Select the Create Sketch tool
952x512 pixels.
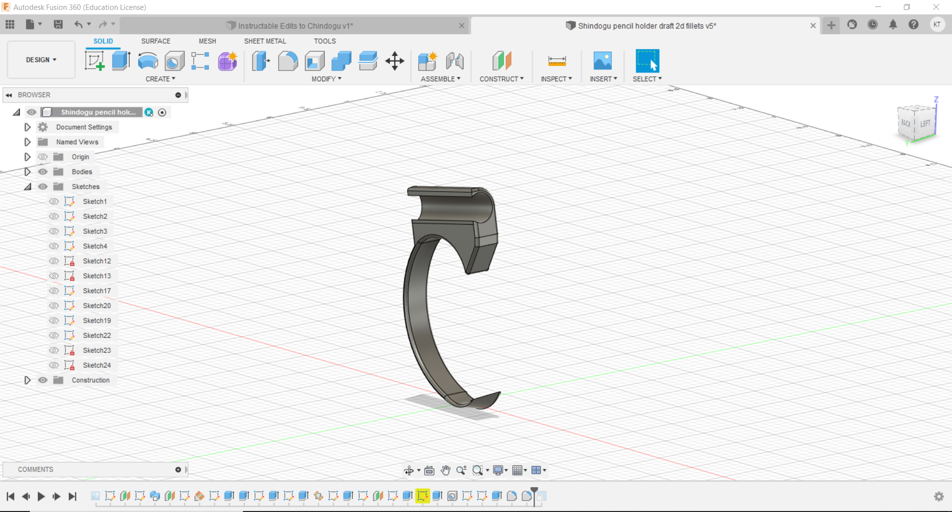pyautogui.click(x=94, y=61)
